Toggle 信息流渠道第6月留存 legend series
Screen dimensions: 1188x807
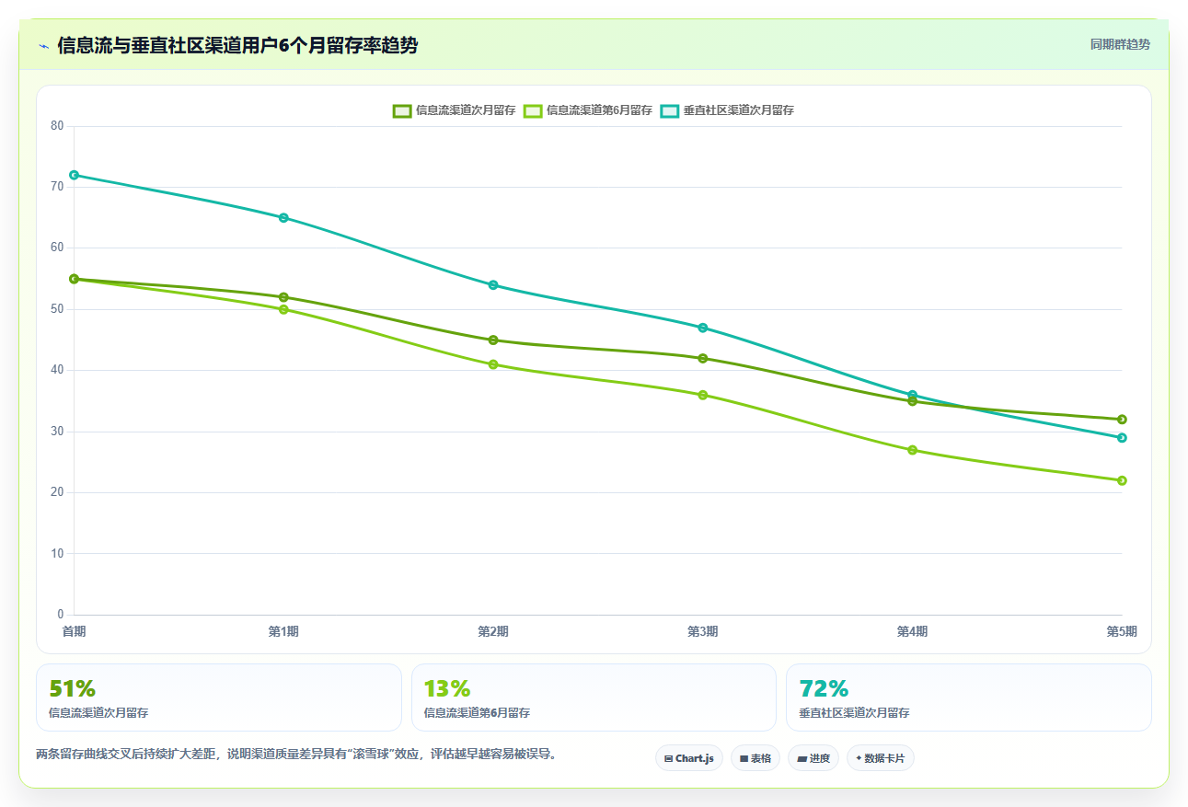(x=587, y=110)
